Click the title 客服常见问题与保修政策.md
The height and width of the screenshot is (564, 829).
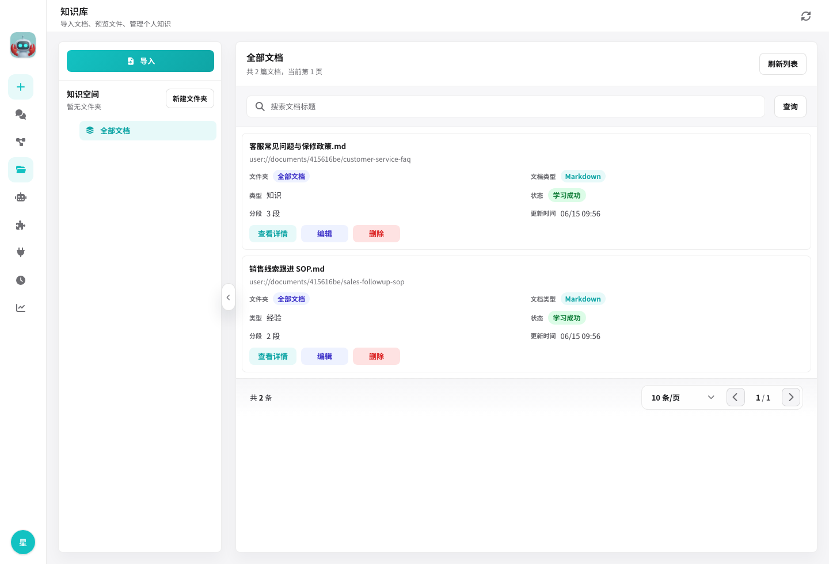pos(298,146)
